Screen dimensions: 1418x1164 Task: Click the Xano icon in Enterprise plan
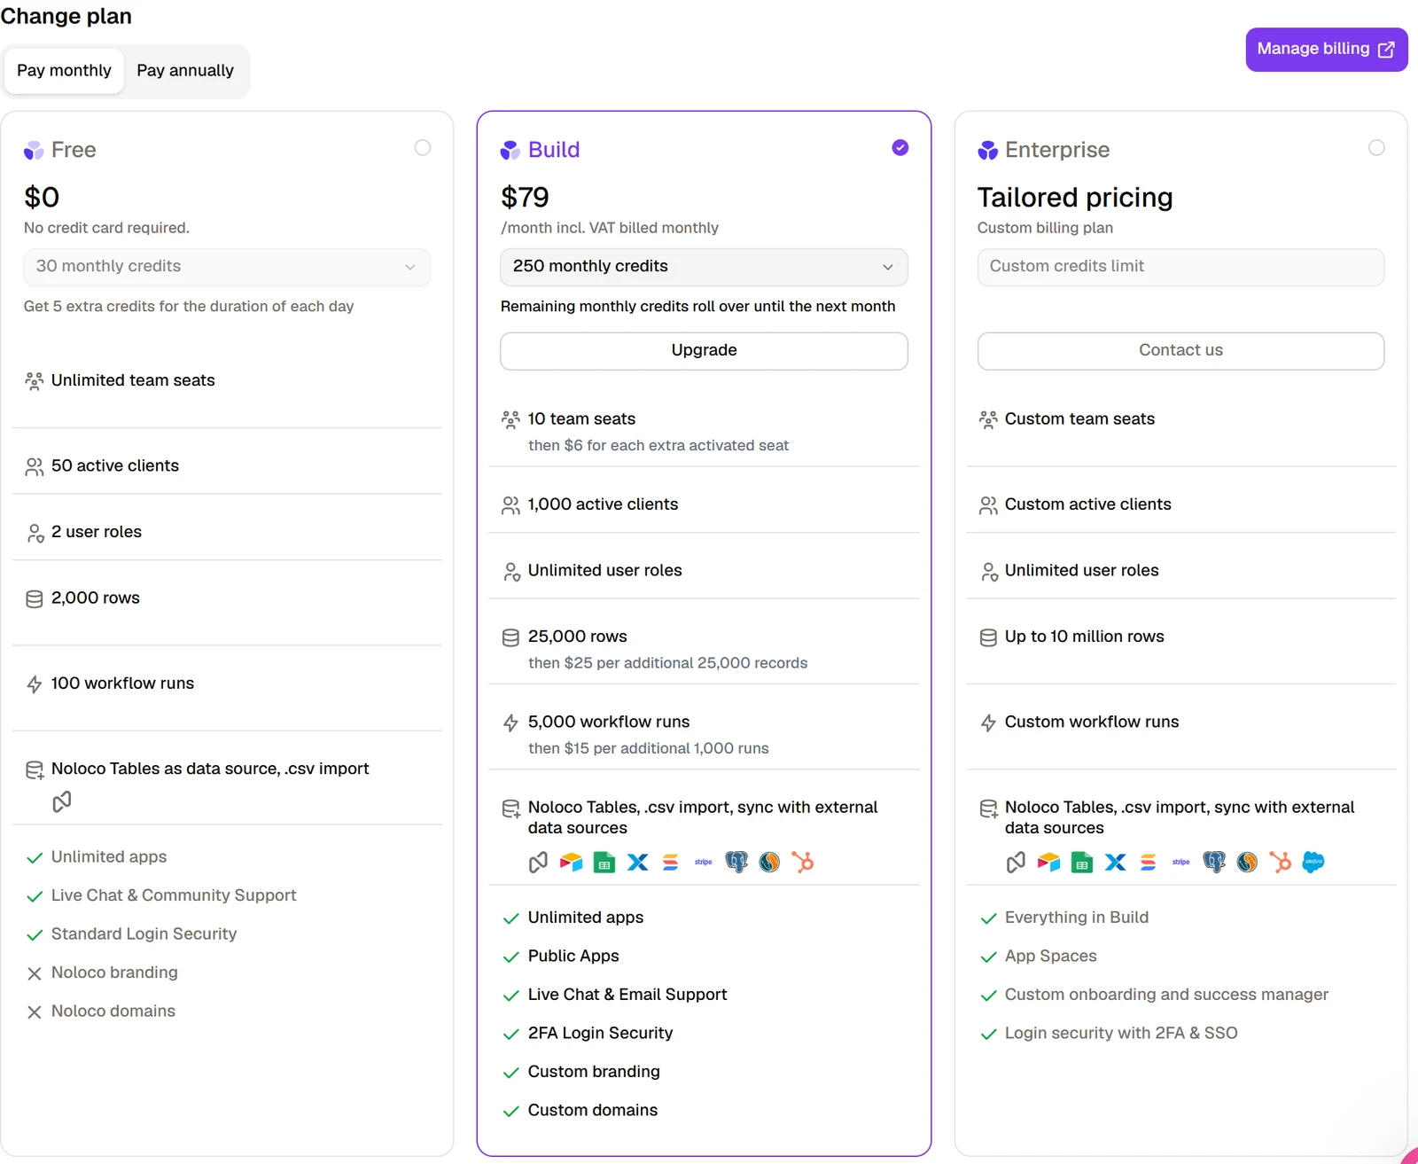click(1116, 862)
